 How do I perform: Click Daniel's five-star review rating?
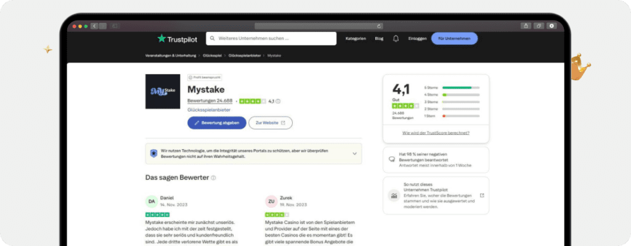coord(157,215)
